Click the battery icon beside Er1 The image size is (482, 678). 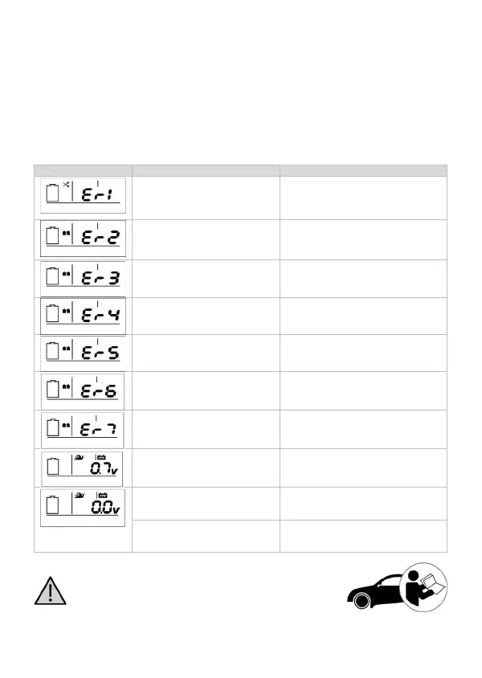point(55,193)
